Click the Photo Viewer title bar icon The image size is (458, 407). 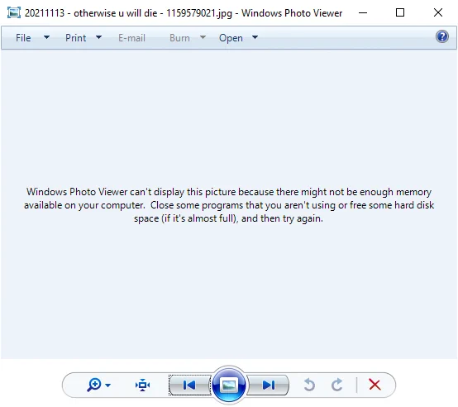(14, 12)
